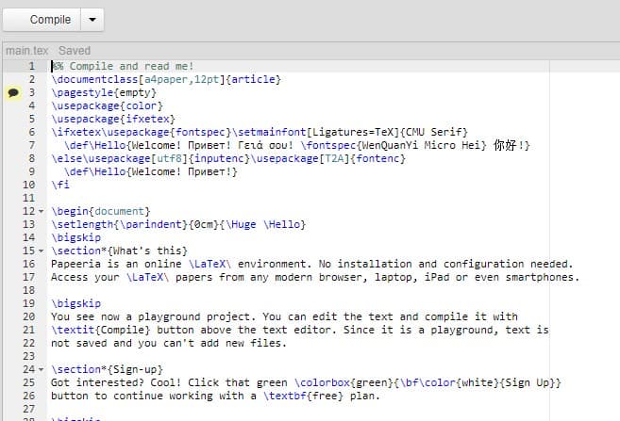Click line number 1 in the gutter
620x421 pixels.
pyautogui.click(x=31, y=66)
